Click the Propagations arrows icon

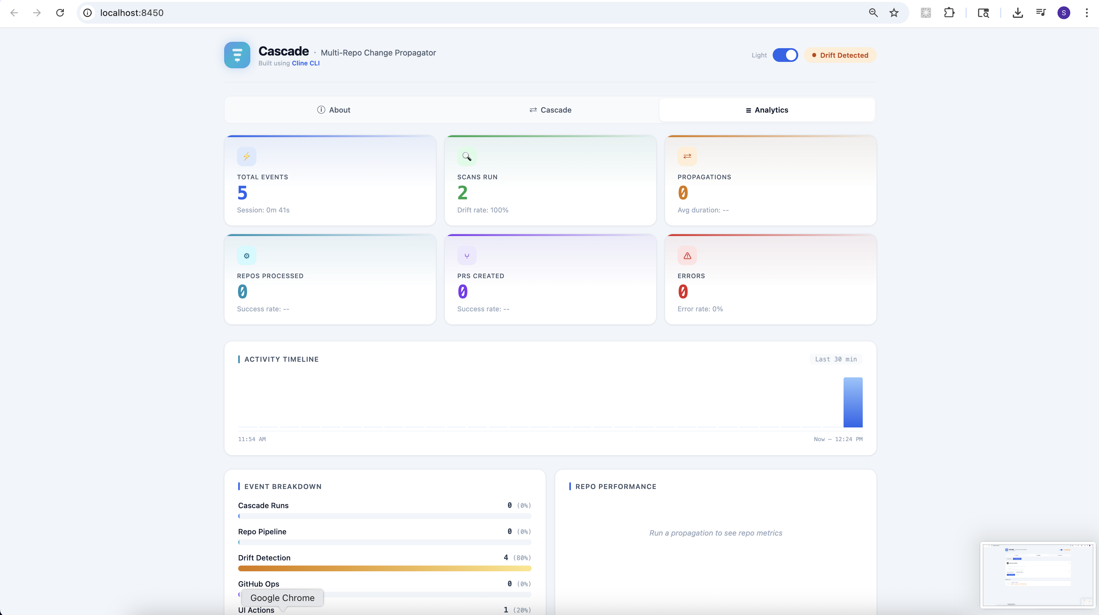[x=687, y=156]
